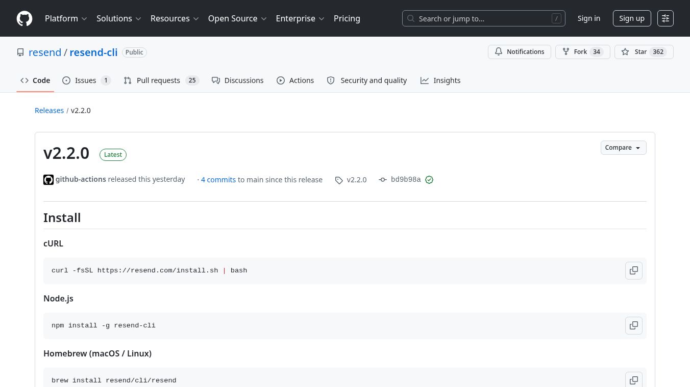The height and width of the screenshot is (387, 690).
Task: View the 4 commits since release
Action: [218, 180]
